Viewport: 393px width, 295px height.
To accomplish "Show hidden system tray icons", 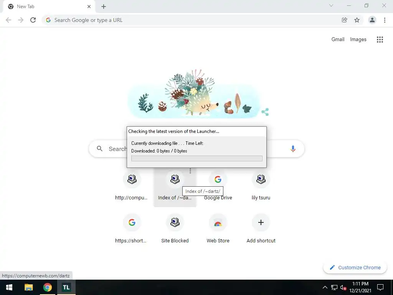I will click(x=325, y=287).
